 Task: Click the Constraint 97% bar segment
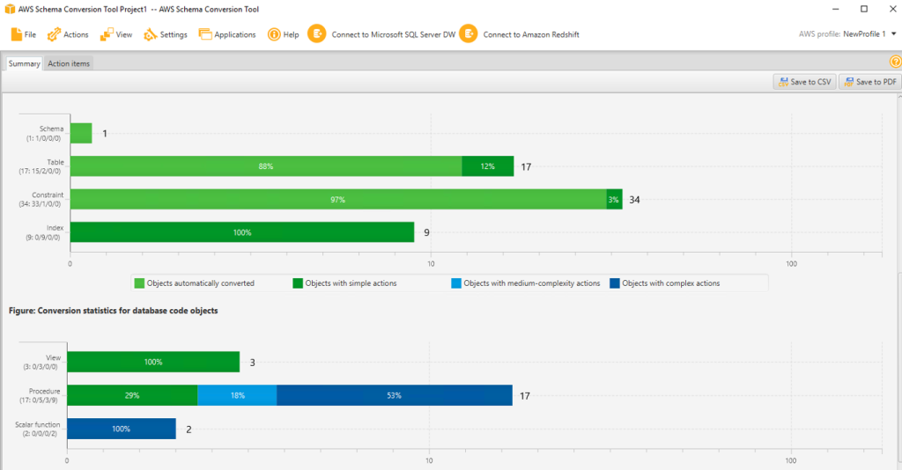click(338, 200)
